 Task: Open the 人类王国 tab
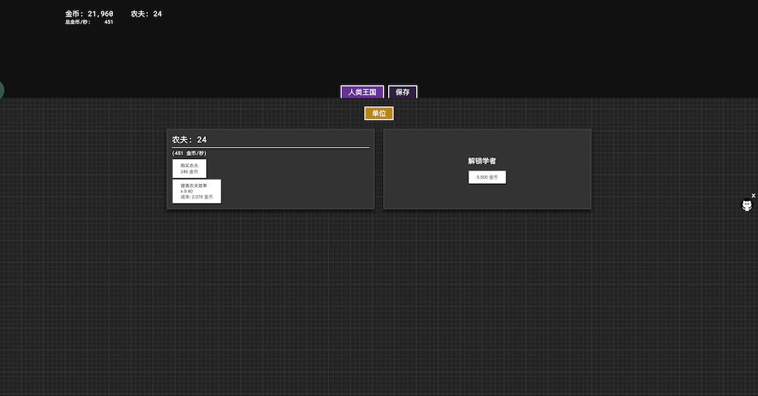click(362, 92)
